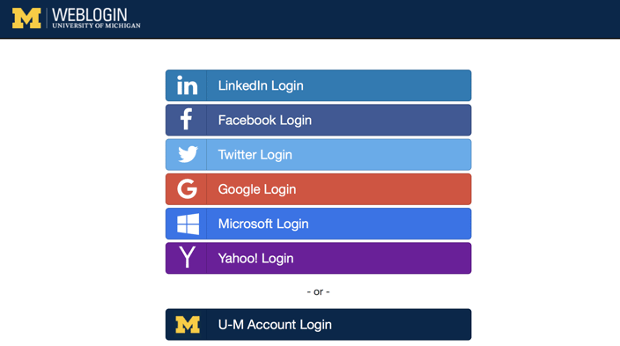
Task: Select the Twitter Login text
Action: [x=255, y=155]
